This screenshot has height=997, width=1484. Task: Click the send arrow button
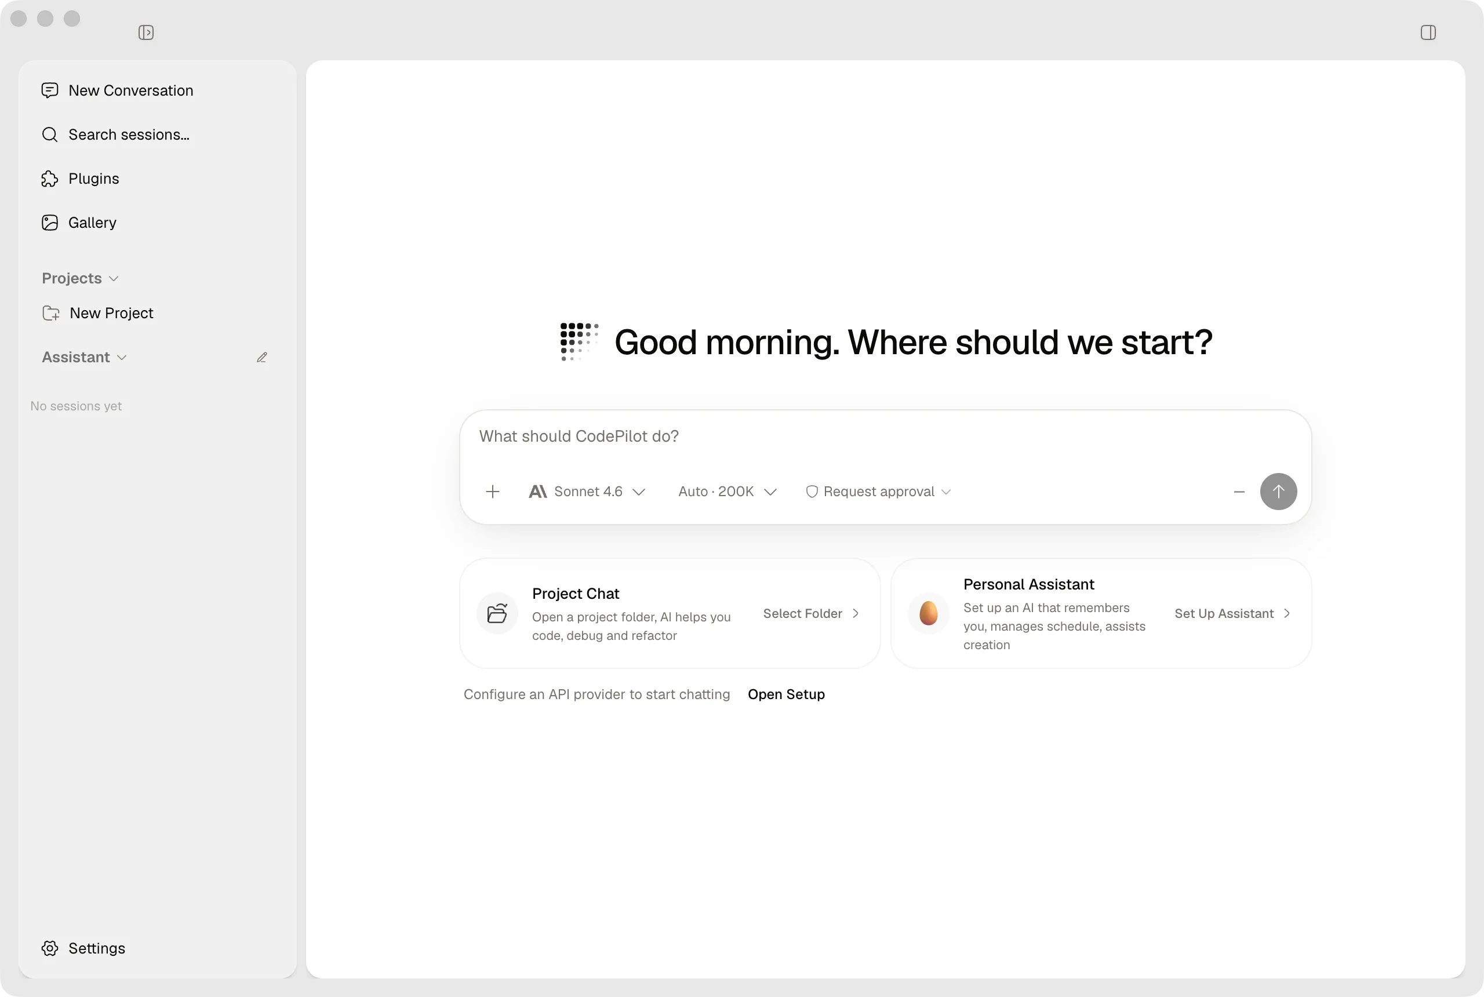tap(1279, 492)
